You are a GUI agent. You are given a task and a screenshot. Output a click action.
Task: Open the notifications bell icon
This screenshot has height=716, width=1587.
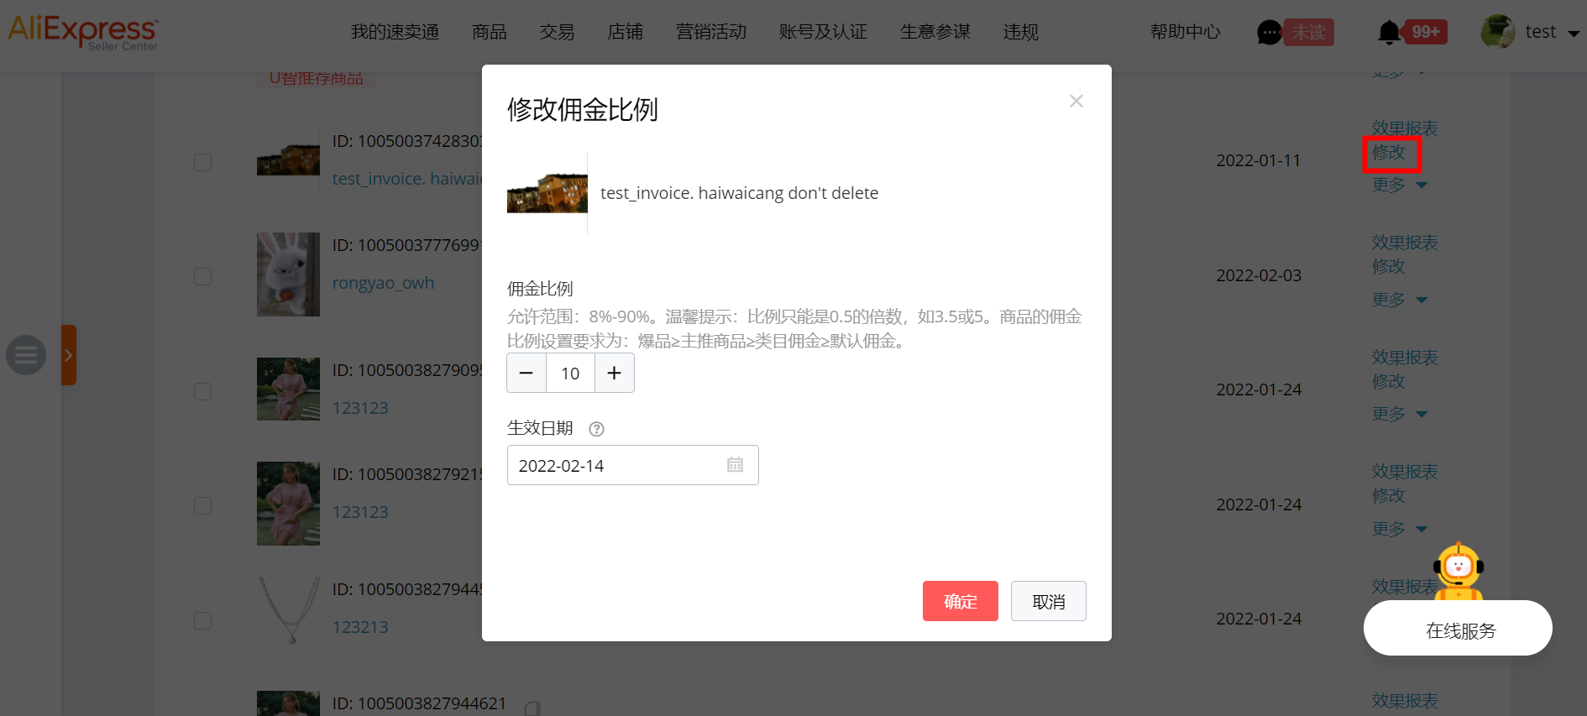(x=1389, y=33)
